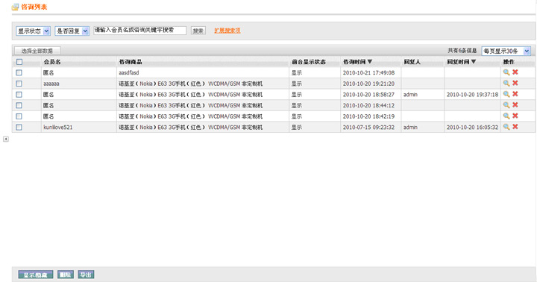Open the magnifier icon for member aaaaaa
This screenshot has width=537, height=282.
tap(506, 84)
